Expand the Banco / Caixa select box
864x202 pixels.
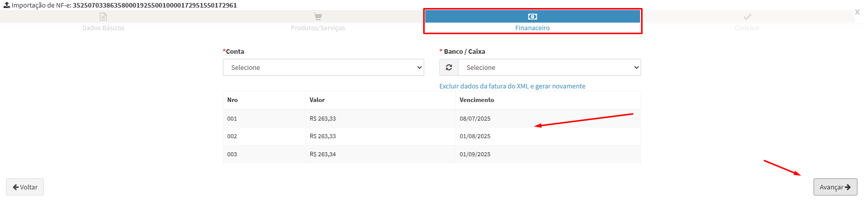tap(549, 67)
